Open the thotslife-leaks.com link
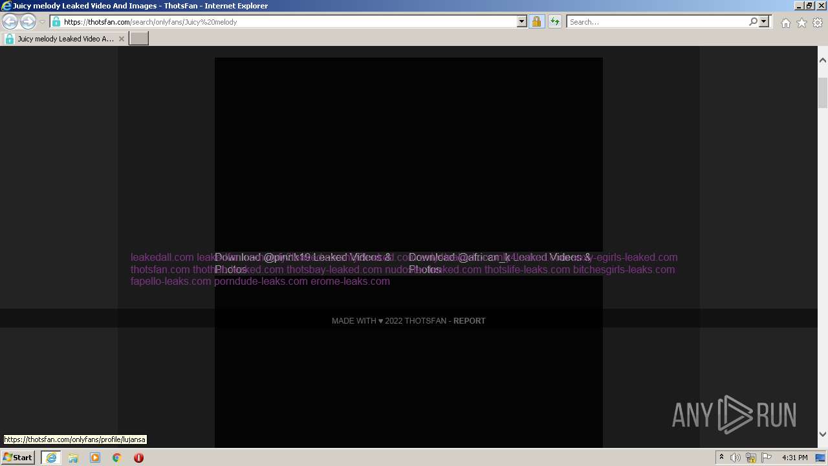 527,270
